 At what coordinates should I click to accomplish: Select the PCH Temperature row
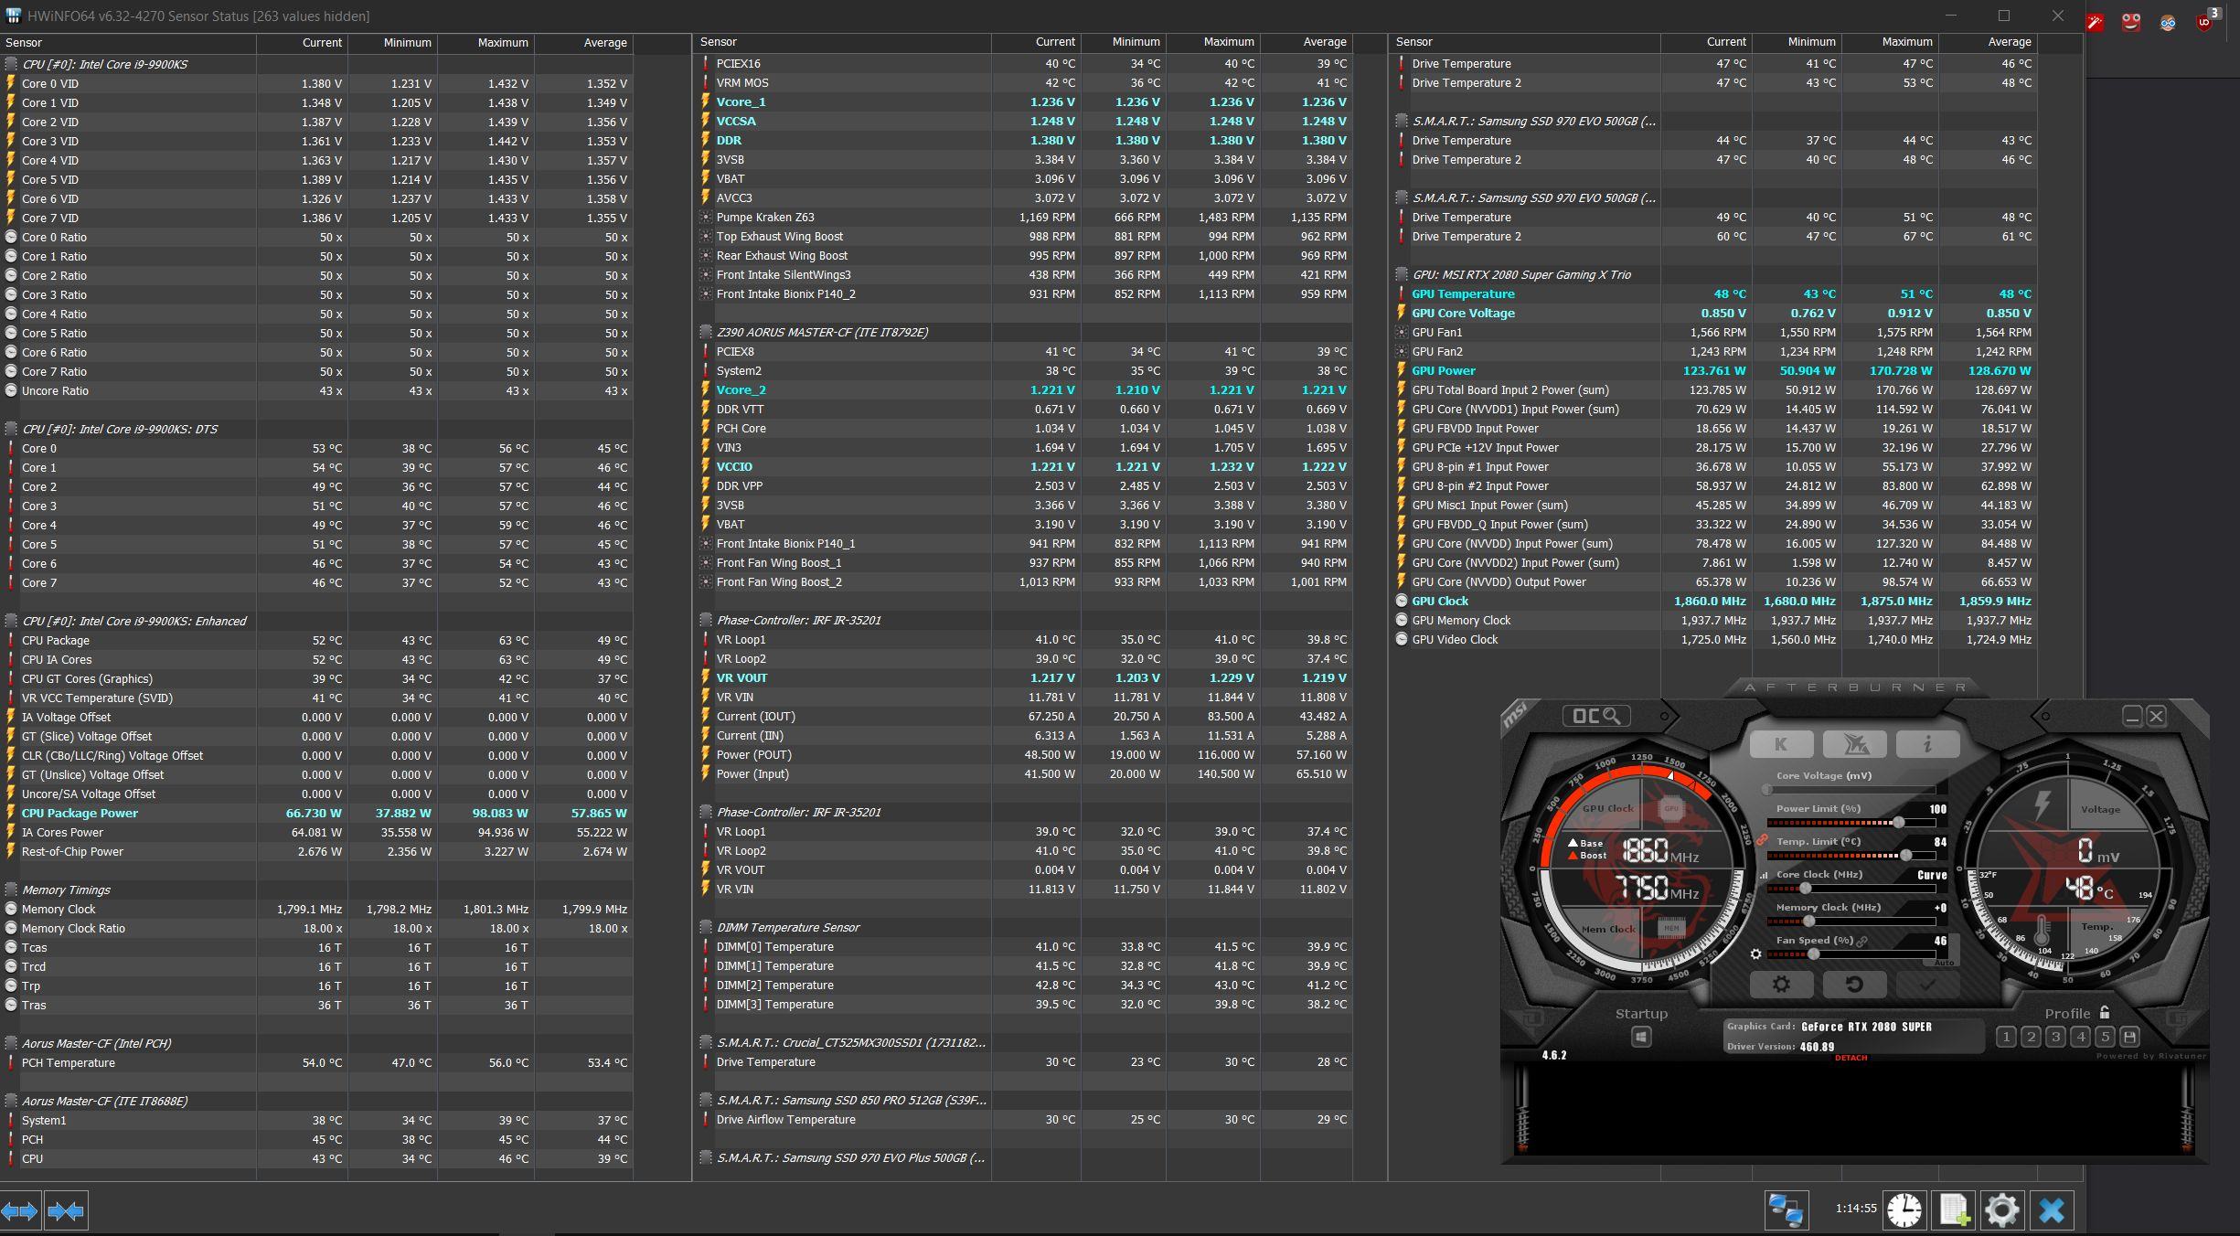point(317,1062)
